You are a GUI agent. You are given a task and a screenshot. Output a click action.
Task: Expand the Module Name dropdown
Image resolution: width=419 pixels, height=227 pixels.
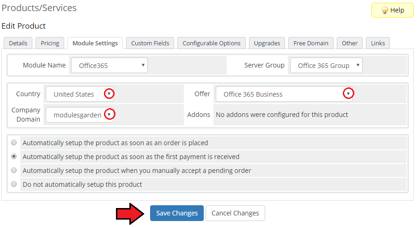coord(109,65)
